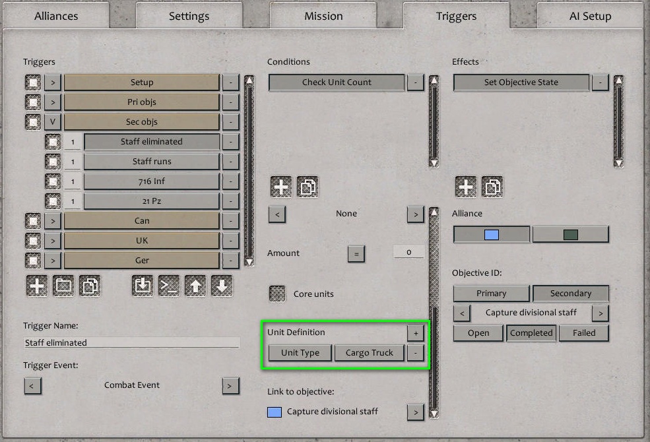Click the Amount equals comparison button
The image size is (650, 442).
pyautogui.click(x=356, y=254)
